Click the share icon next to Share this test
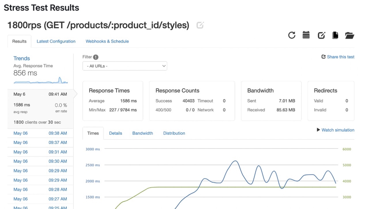The width and height of the screenshot is (372, 209). (324, 57)
